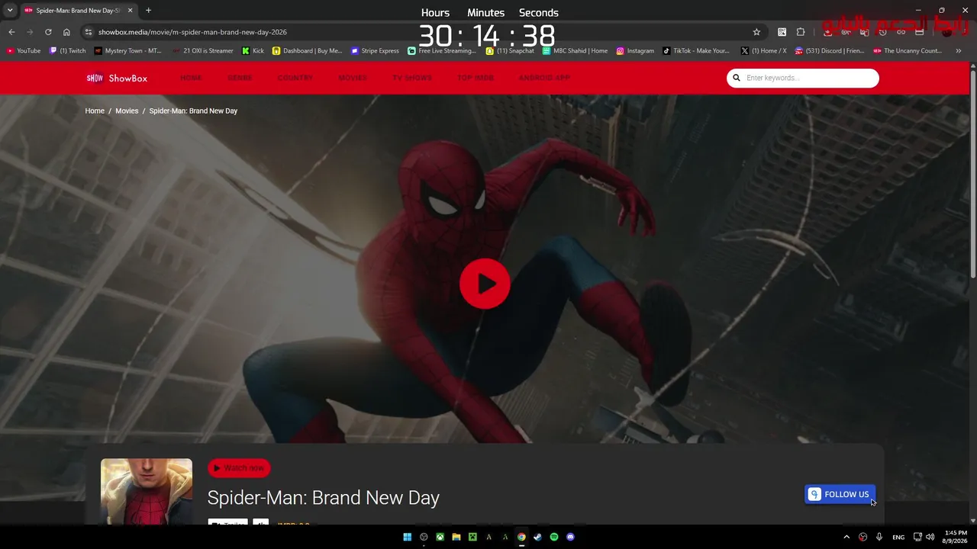Open the Mystery Town bookmark

coord(128,51)
